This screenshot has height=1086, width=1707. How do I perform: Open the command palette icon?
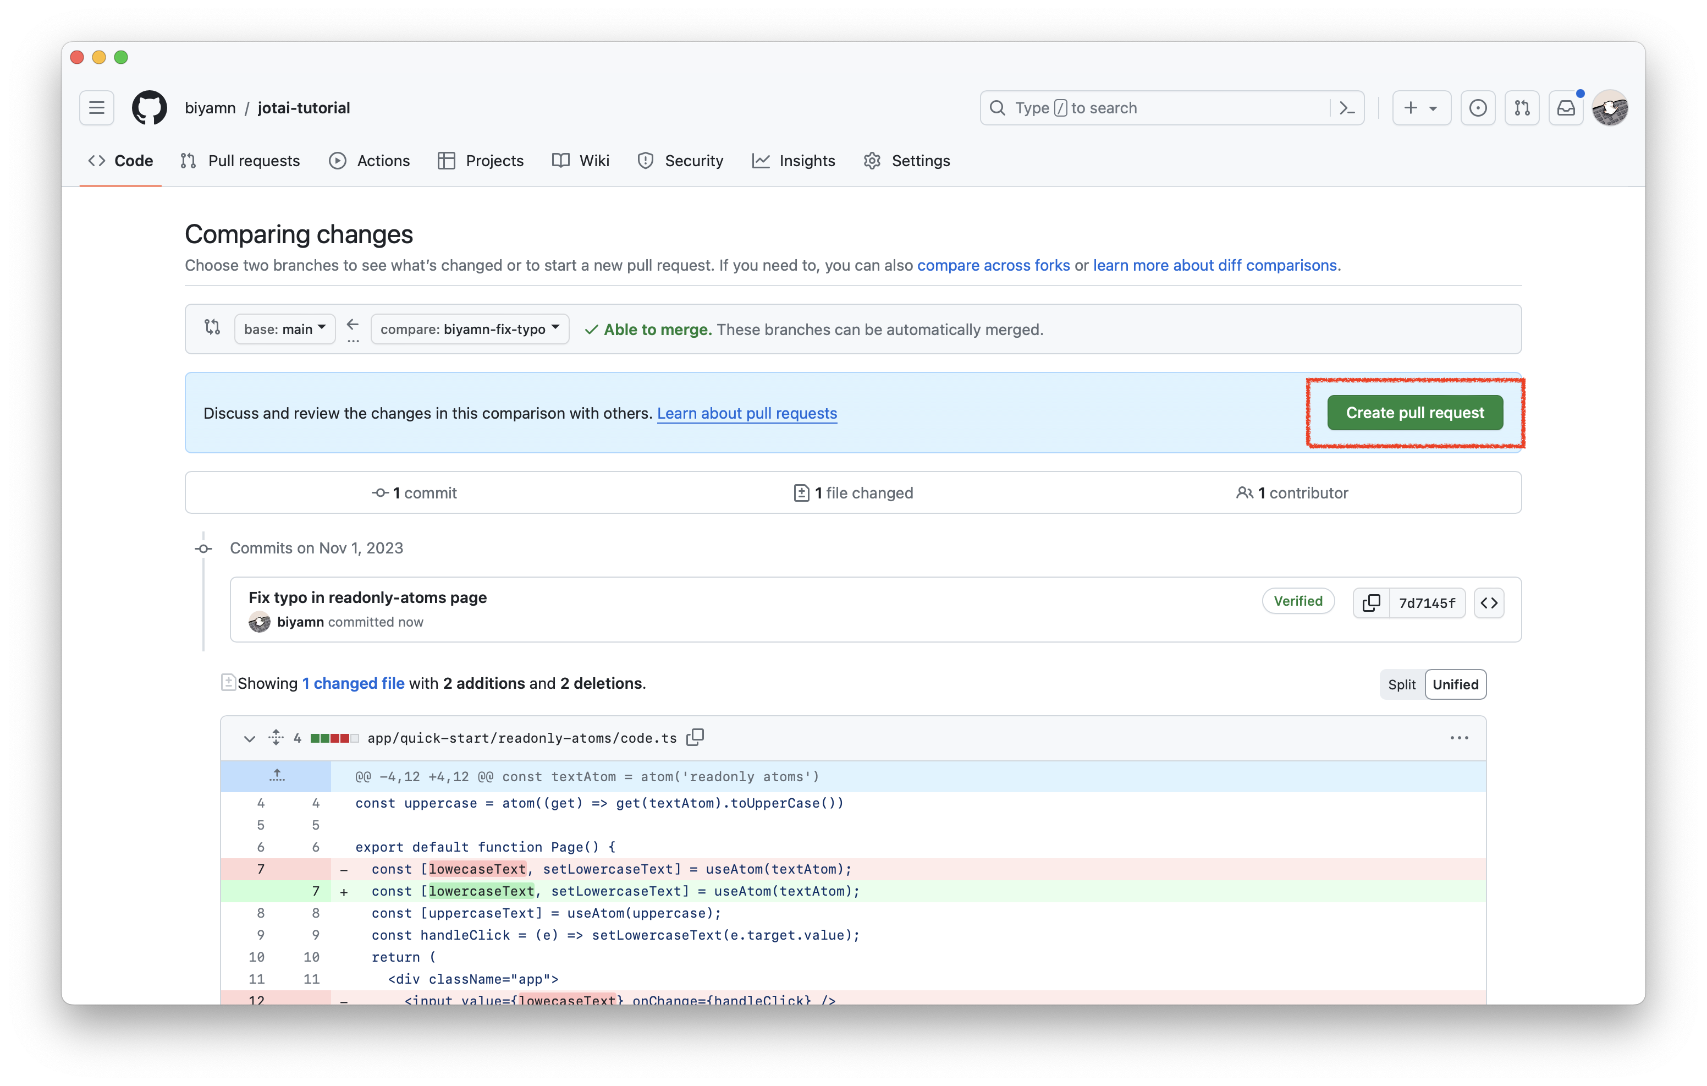pos(1347,108)
